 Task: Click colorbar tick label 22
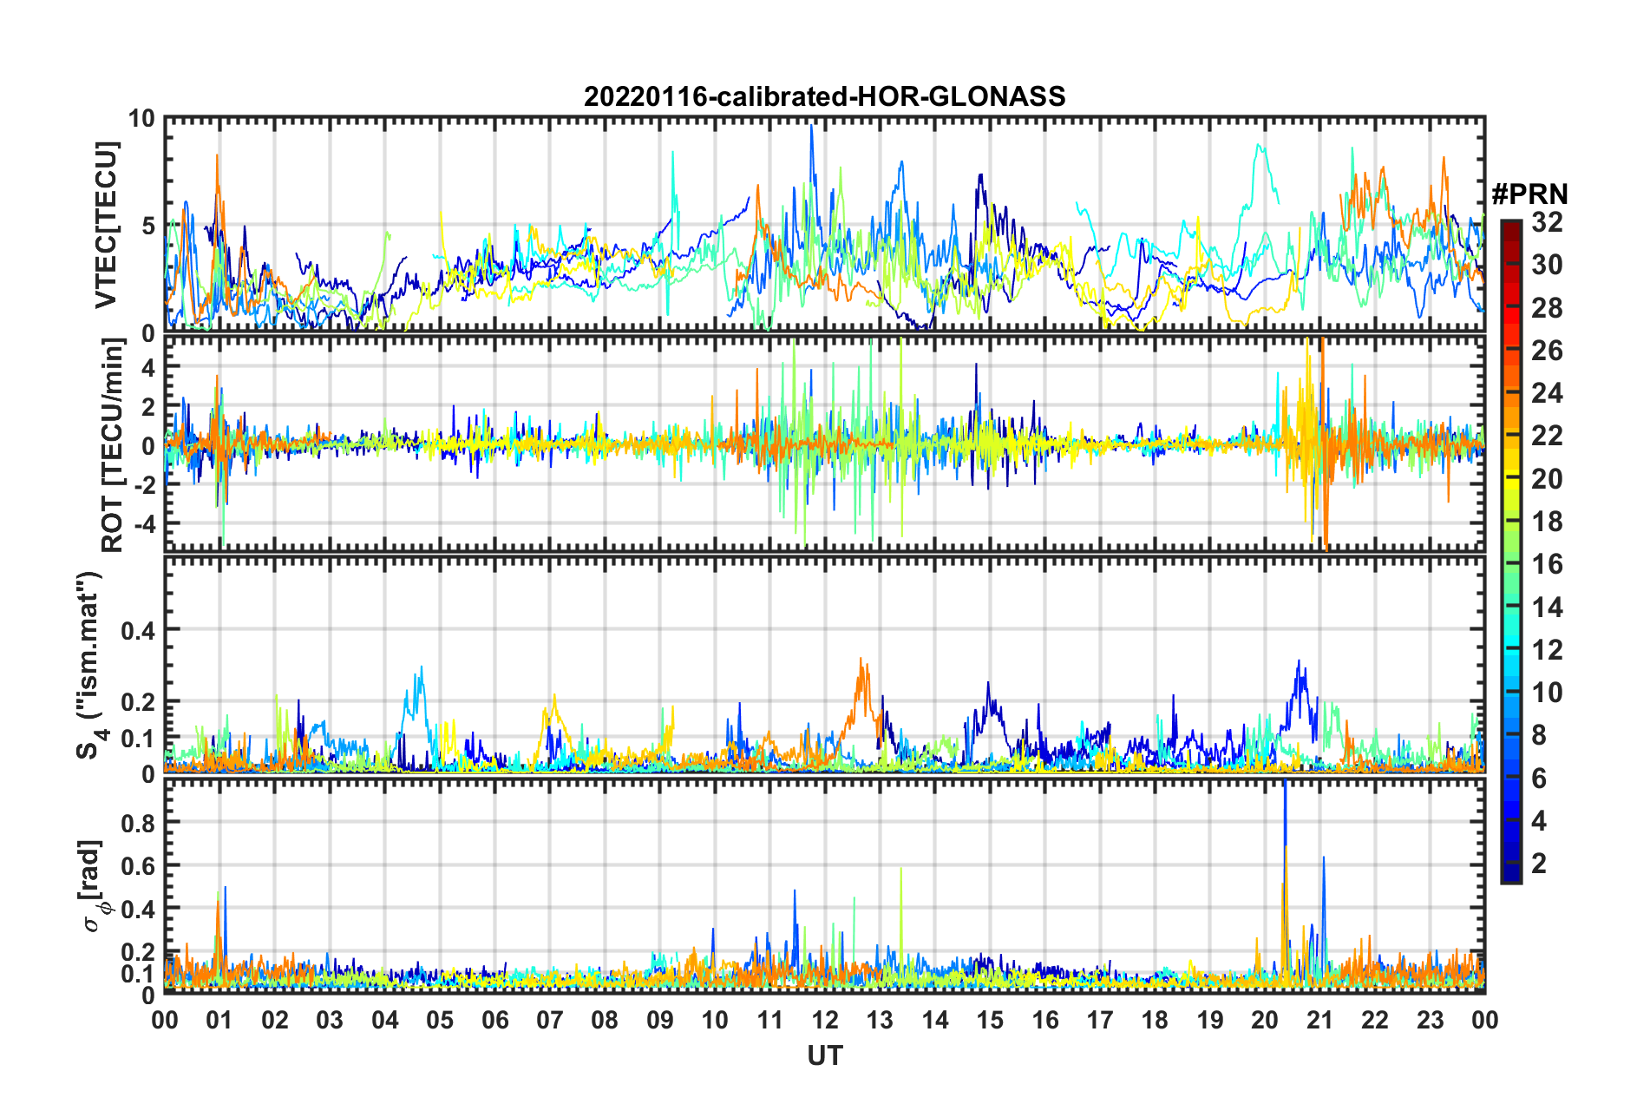click(1547, 436)
